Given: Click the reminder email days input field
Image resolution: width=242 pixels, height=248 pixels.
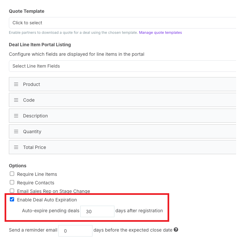Looking at the screenshot, I should tap(75, 231).
